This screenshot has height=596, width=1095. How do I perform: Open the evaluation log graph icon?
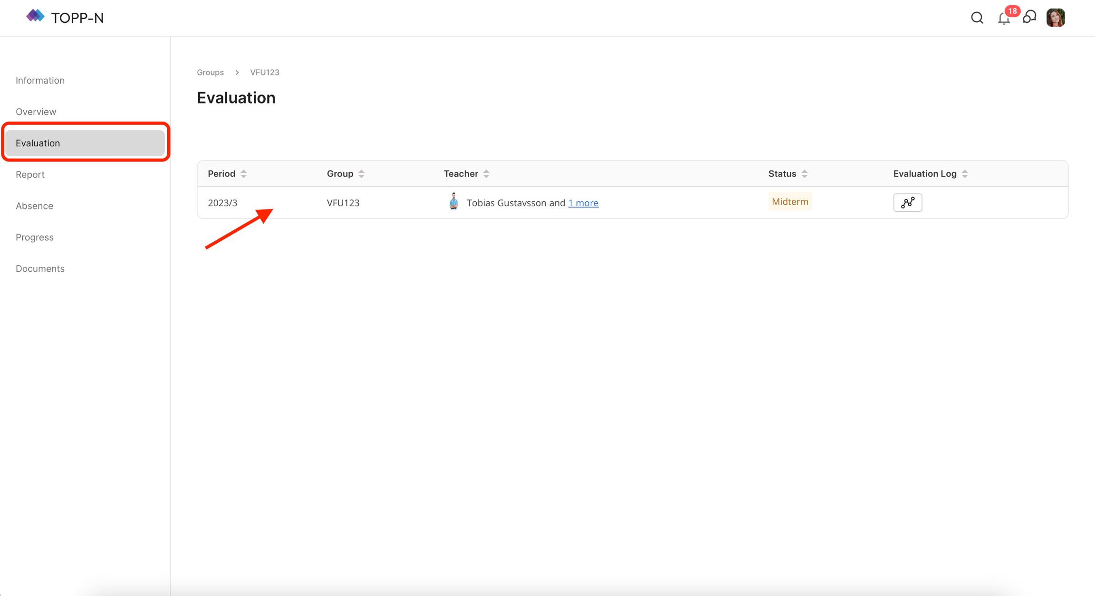907,202
